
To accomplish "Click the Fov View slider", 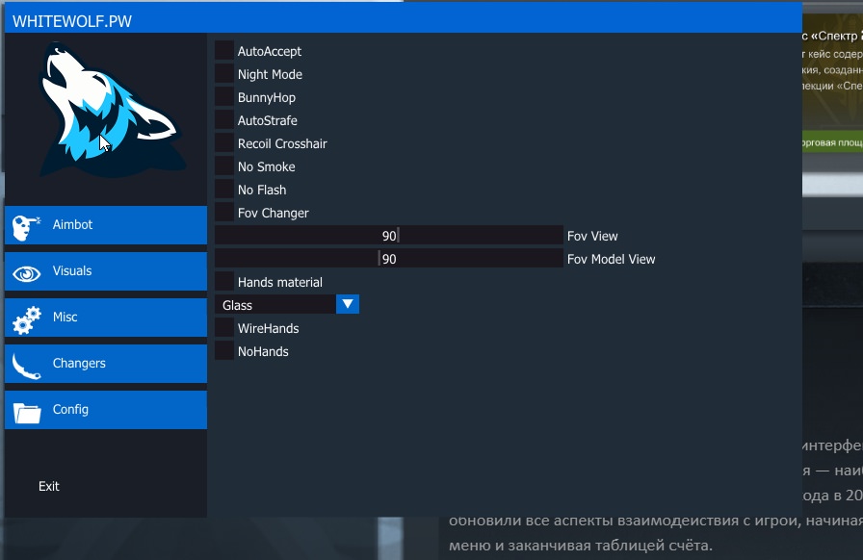I will coord(388,235).
